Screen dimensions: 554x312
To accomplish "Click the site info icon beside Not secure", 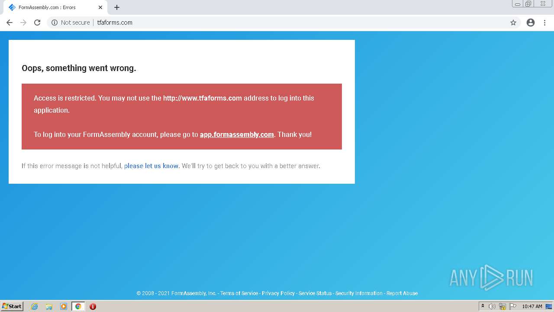I will (55, 23).
